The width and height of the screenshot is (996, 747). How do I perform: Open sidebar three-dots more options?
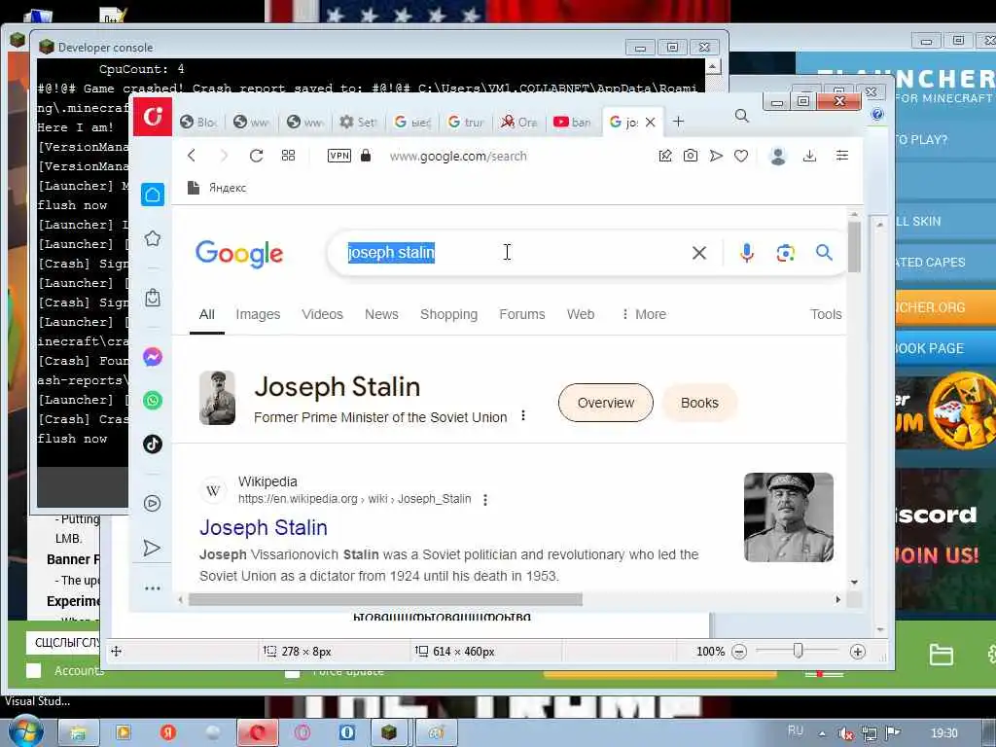click(153, 588)
